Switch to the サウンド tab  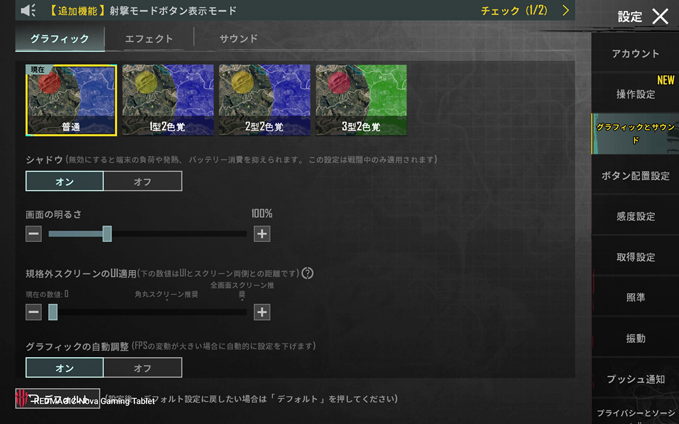pos(239,39)
